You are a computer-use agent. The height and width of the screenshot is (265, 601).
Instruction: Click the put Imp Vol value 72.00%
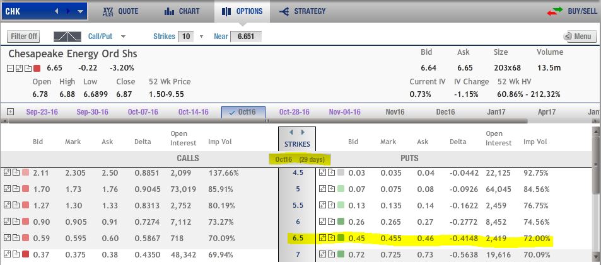click(x=537, y=238)
